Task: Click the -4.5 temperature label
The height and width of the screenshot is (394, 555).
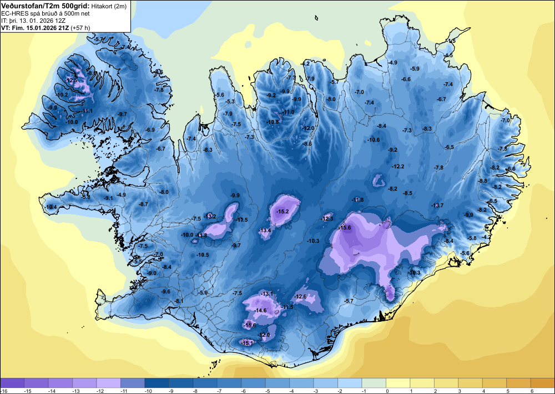Action: [x=449, y=55]
